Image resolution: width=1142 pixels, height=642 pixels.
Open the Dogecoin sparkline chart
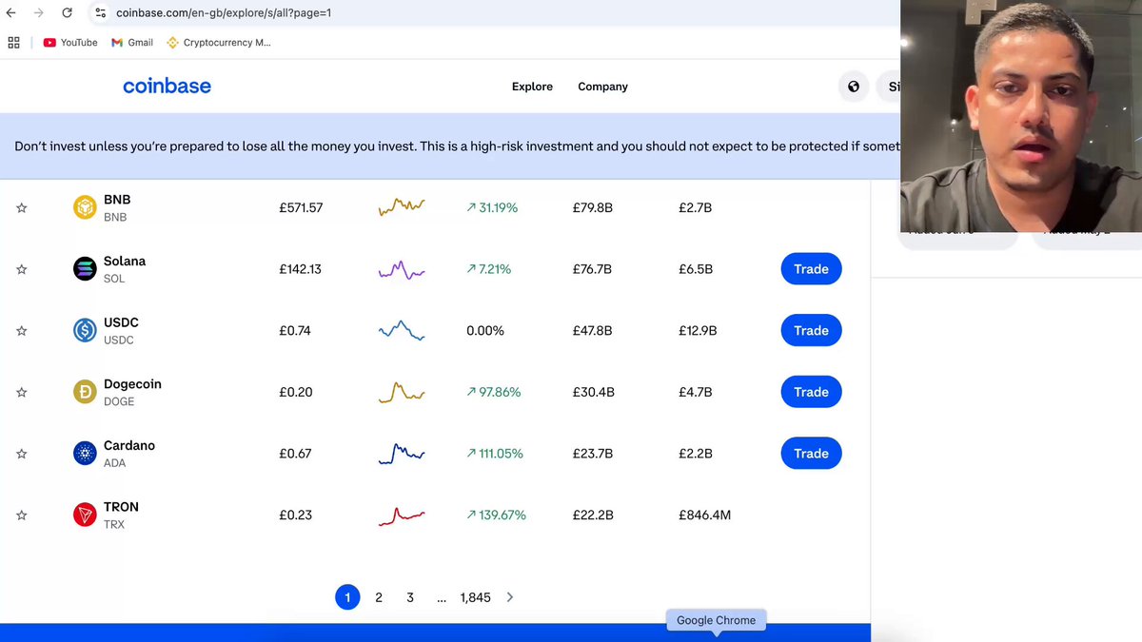[x=402, y=392]
